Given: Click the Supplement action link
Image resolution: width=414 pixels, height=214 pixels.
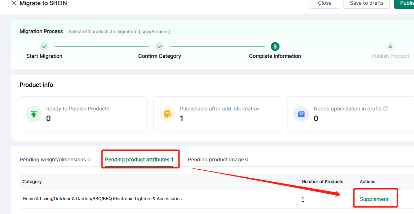Looking at the screenshot, I should (x=374, y=199).
